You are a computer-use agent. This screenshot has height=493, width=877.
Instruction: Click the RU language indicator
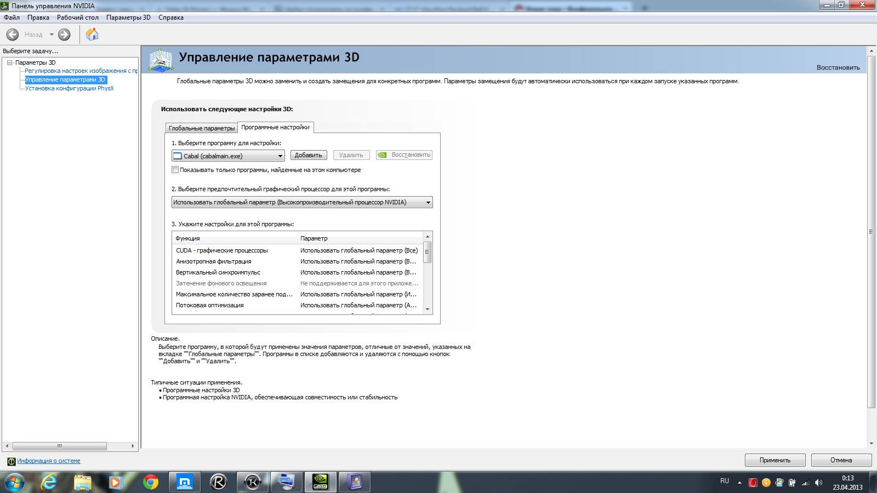point(725,481)
